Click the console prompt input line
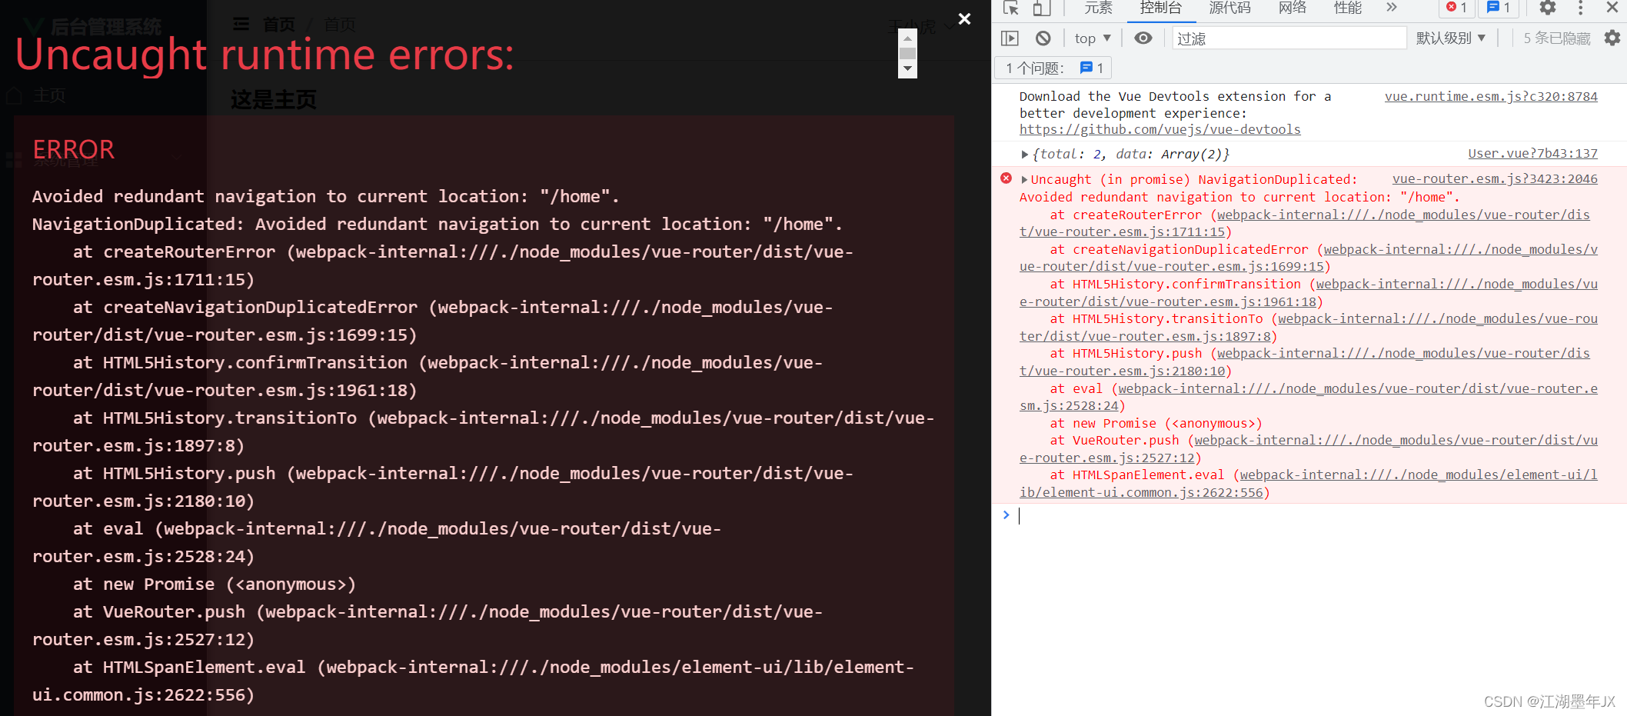This screenshot has width=1627, height=716. pos(1319,516)
